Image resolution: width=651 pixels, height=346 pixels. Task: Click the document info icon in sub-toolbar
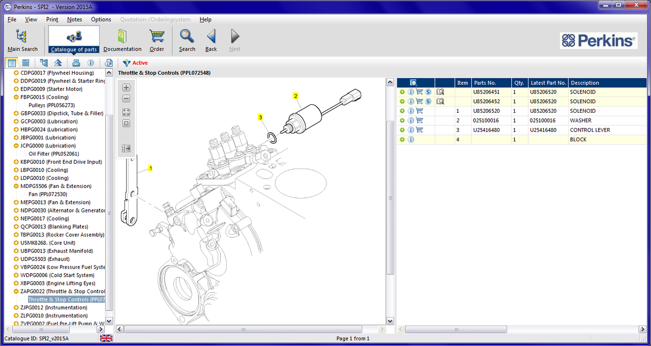coord(108,63)
